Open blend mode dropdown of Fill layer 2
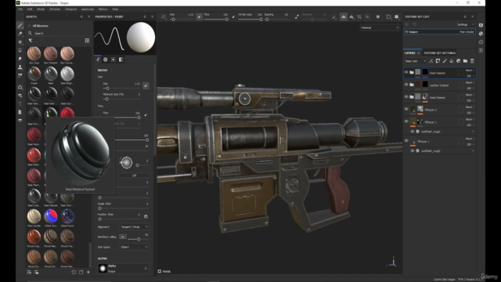Screen dimensions: 501x282 coord(470,107)
